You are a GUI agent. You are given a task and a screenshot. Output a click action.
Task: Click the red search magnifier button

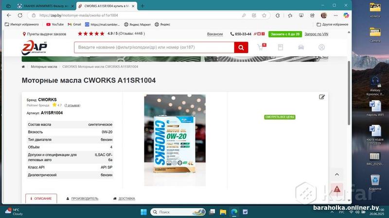coord(241,47)
